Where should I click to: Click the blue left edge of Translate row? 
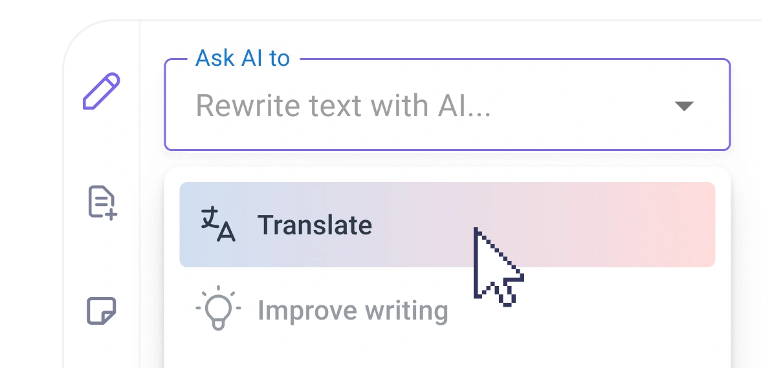click(188, 225)
